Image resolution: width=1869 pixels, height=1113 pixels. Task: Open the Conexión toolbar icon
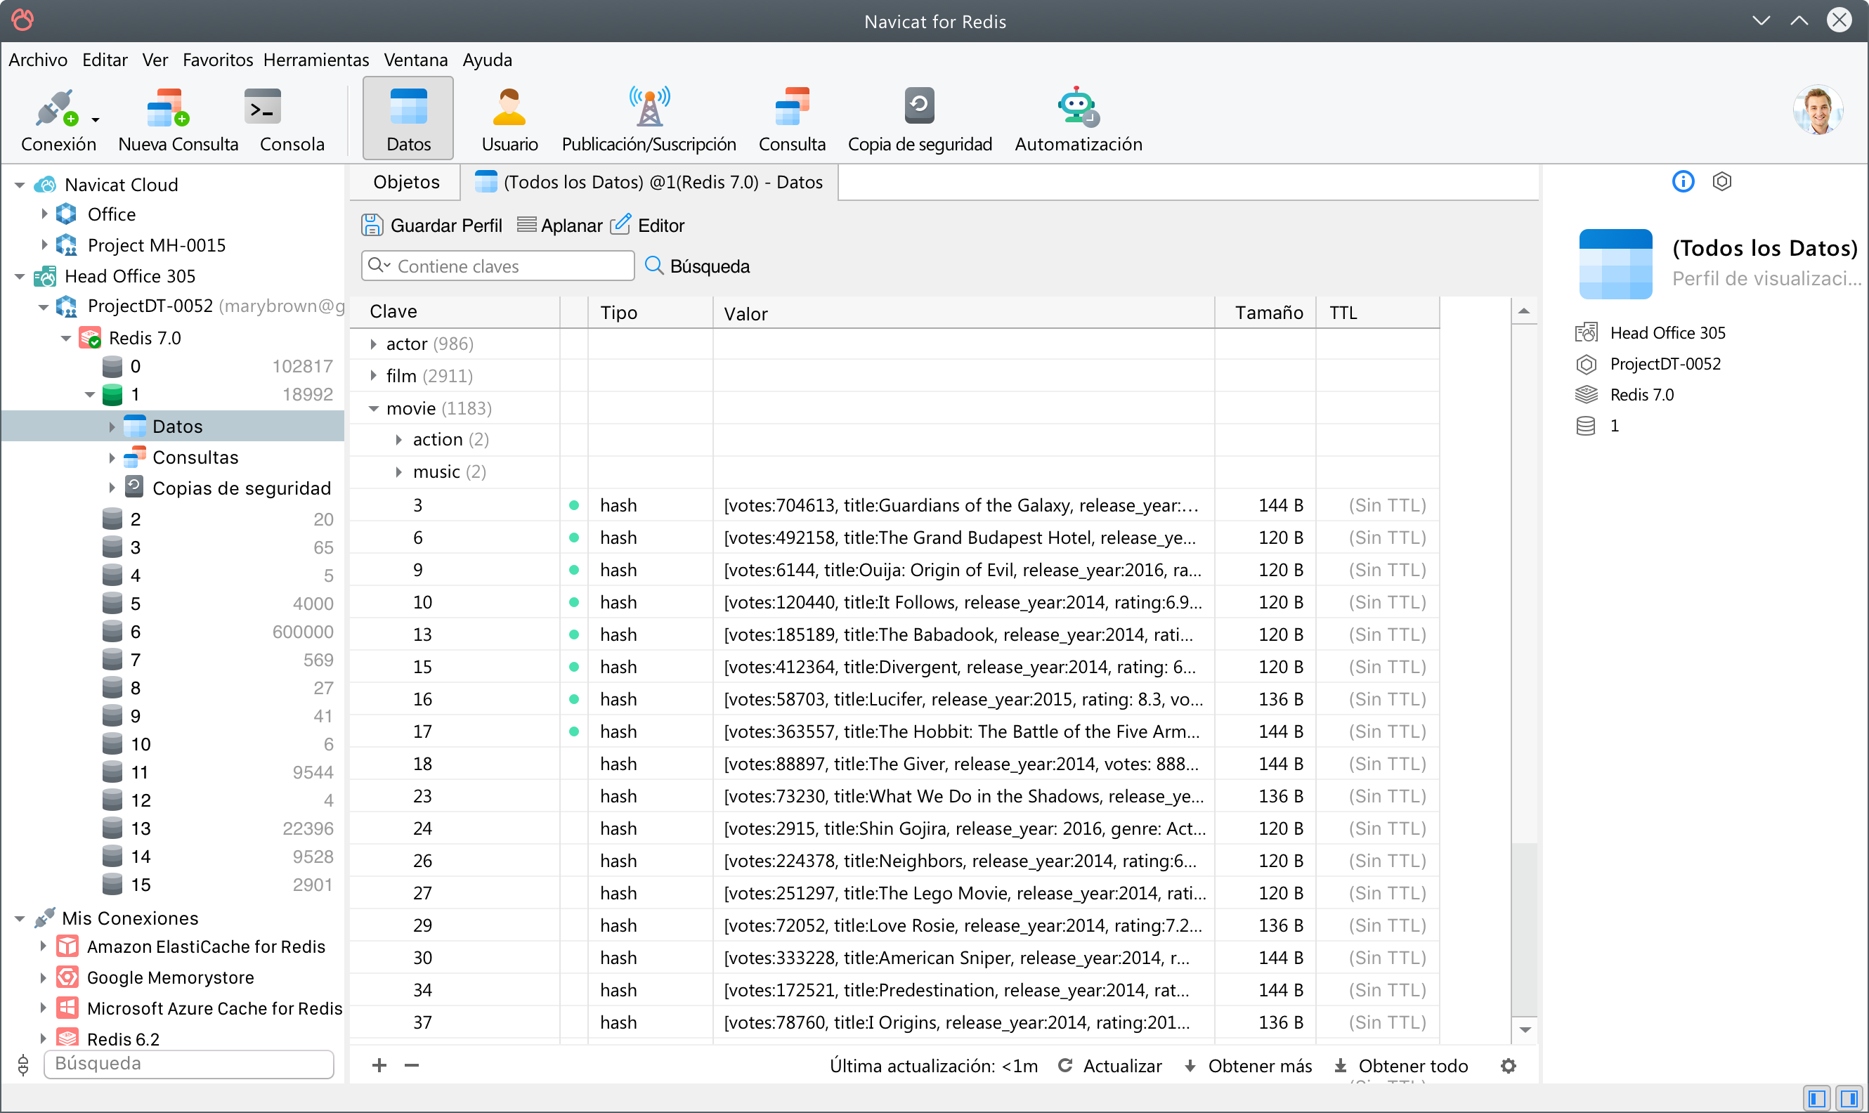point(57,109)
